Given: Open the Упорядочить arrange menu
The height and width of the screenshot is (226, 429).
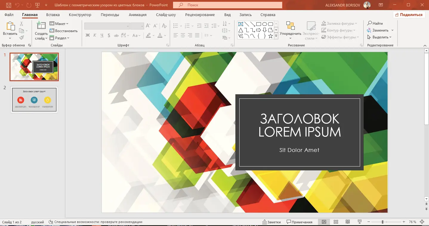Looking at the screenshot, I should [x=291, y=30].
